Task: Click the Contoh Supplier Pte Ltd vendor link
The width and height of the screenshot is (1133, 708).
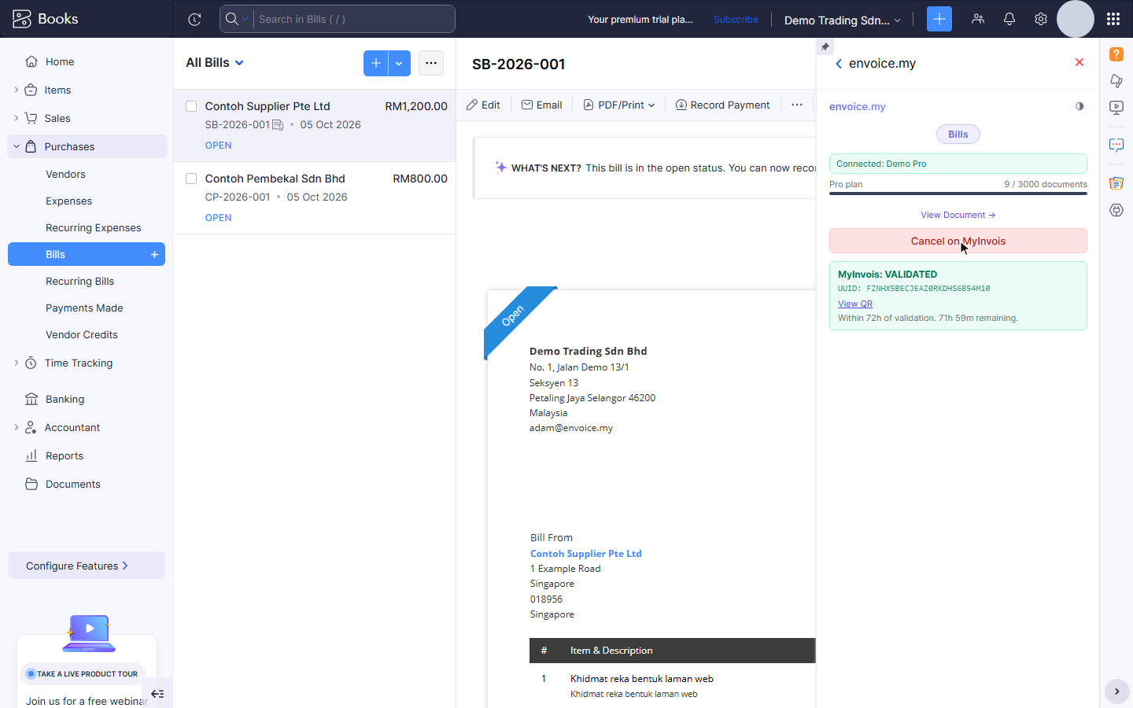Action: [x=586, y=553]
